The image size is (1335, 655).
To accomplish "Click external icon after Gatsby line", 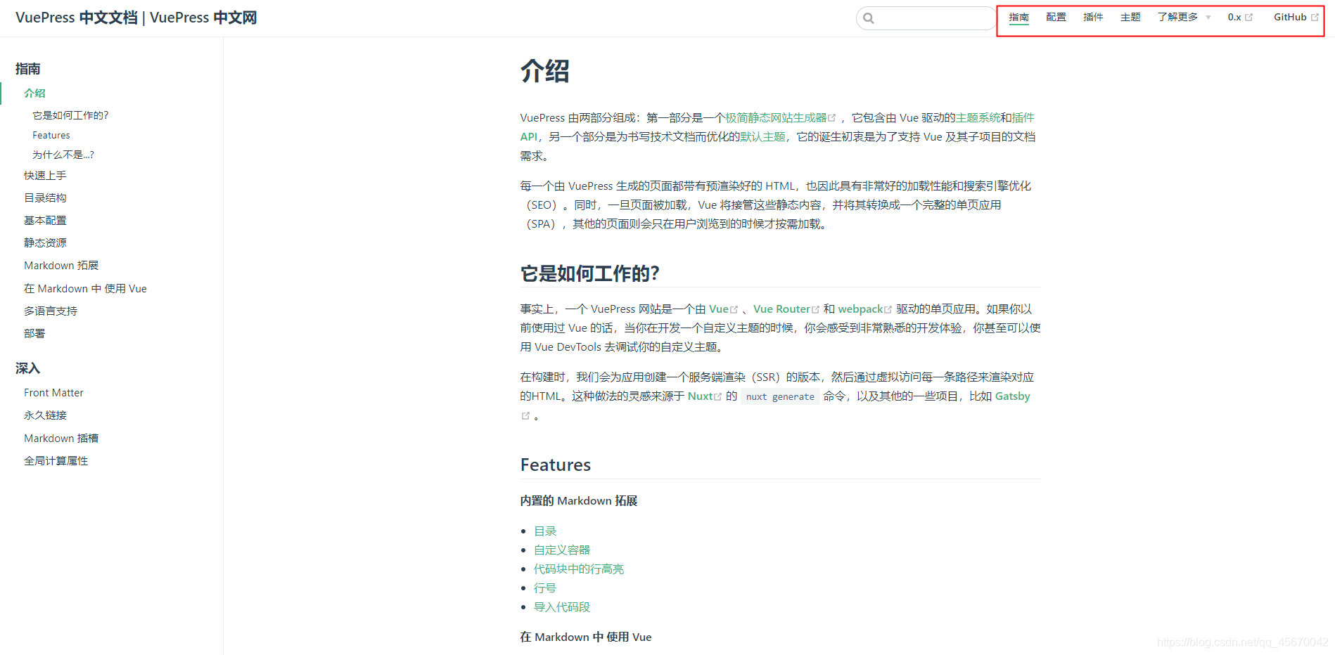I will pyautogui.click(x=525, y=416).
